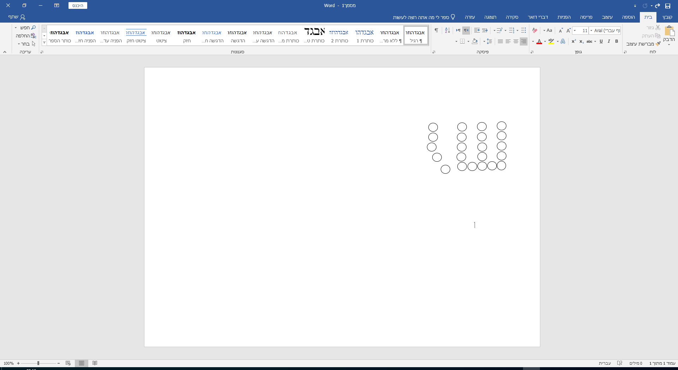Click the Bullets list icon

[523, 30]
